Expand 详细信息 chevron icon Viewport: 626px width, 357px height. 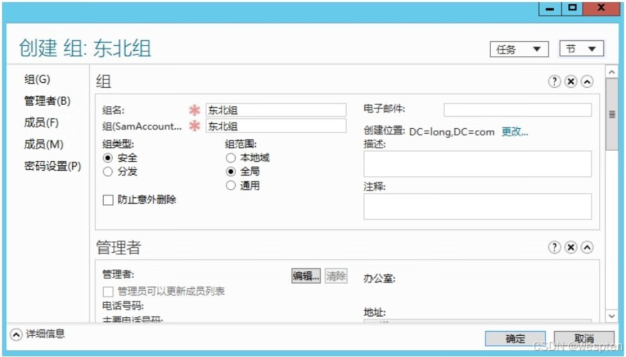(16, 334)
